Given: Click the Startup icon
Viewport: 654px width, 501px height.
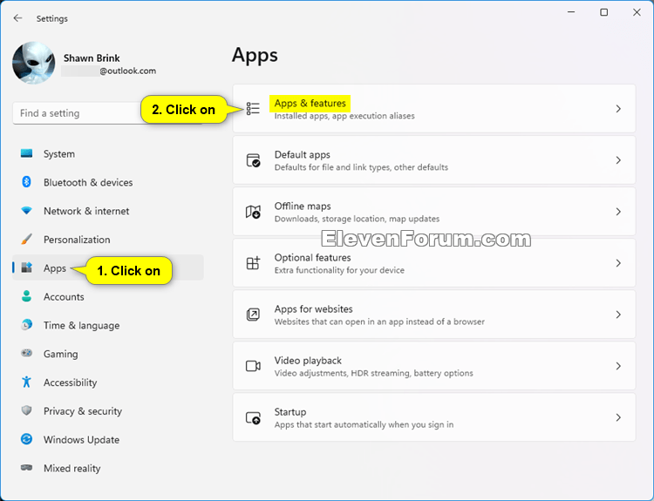Looking at the screenshot, I should tap(253, 417).
